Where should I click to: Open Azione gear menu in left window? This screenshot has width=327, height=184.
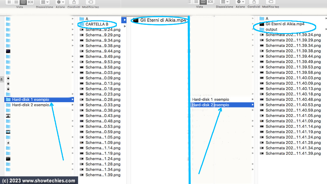(x=60, y=2)
